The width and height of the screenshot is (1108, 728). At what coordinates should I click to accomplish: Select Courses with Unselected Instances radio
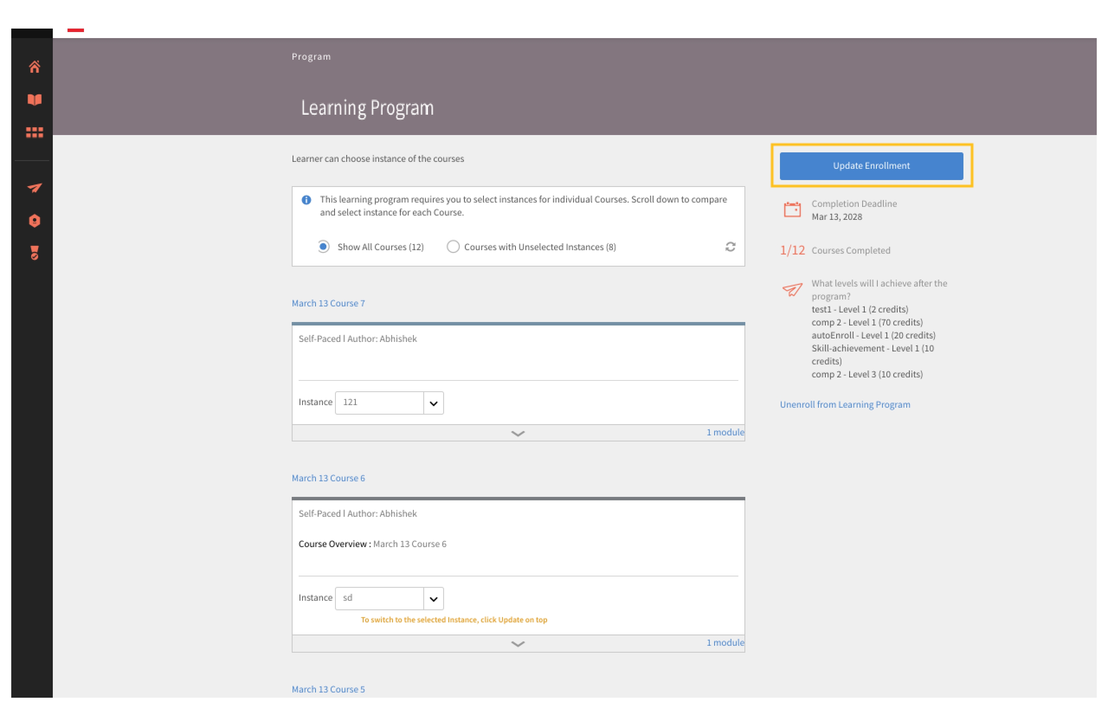click(454, 247)
